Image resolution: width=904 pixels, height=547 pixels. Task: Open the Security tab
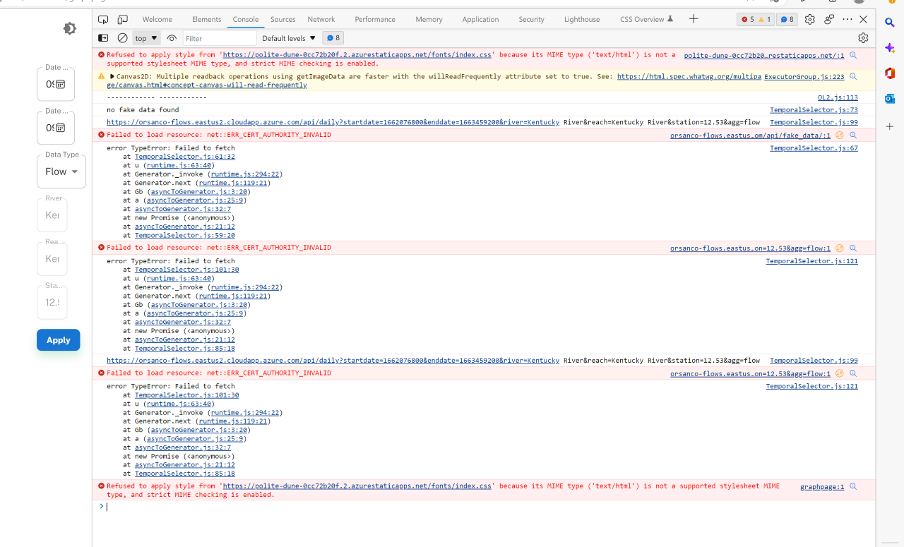pyautogui.click(x=531, y=19)
